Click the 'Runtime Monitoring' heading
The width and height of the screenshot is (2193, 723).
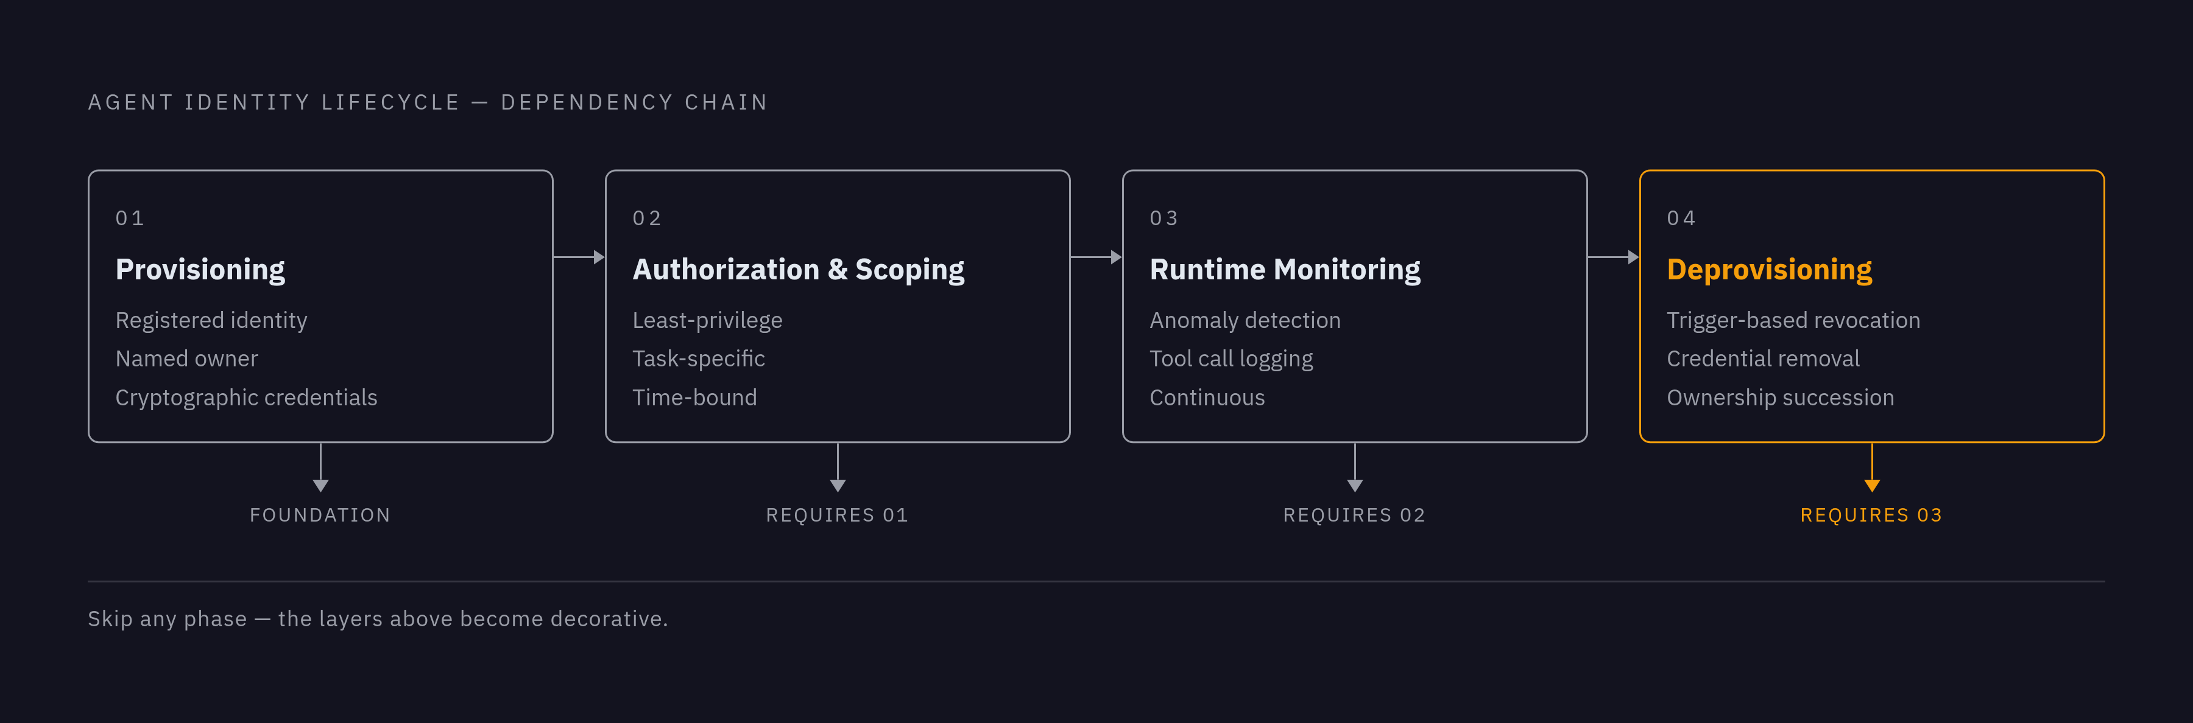1285,270
